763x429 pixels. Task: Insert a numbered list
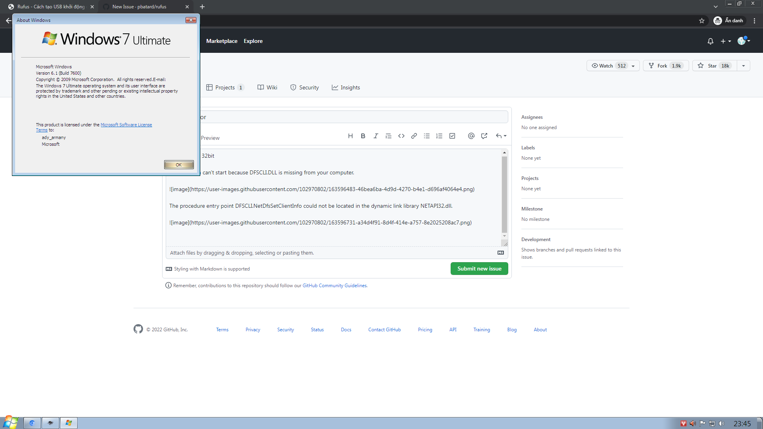439,136
